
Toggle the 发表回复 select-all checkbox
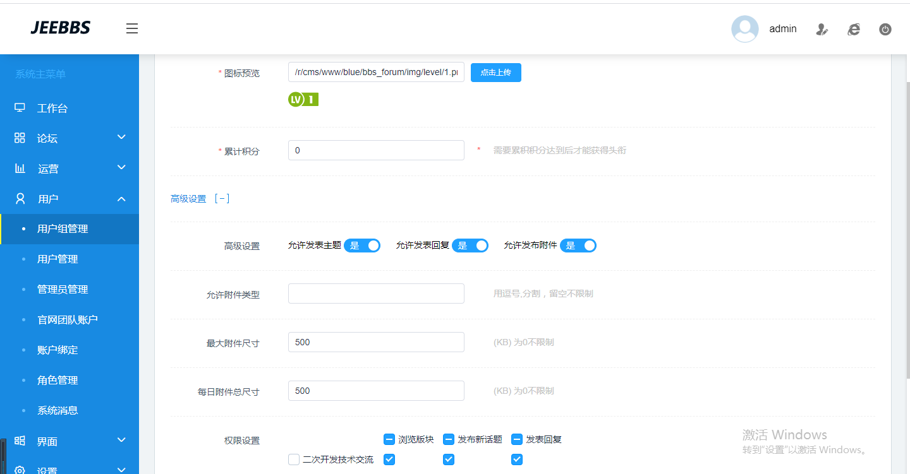point(517,439)
